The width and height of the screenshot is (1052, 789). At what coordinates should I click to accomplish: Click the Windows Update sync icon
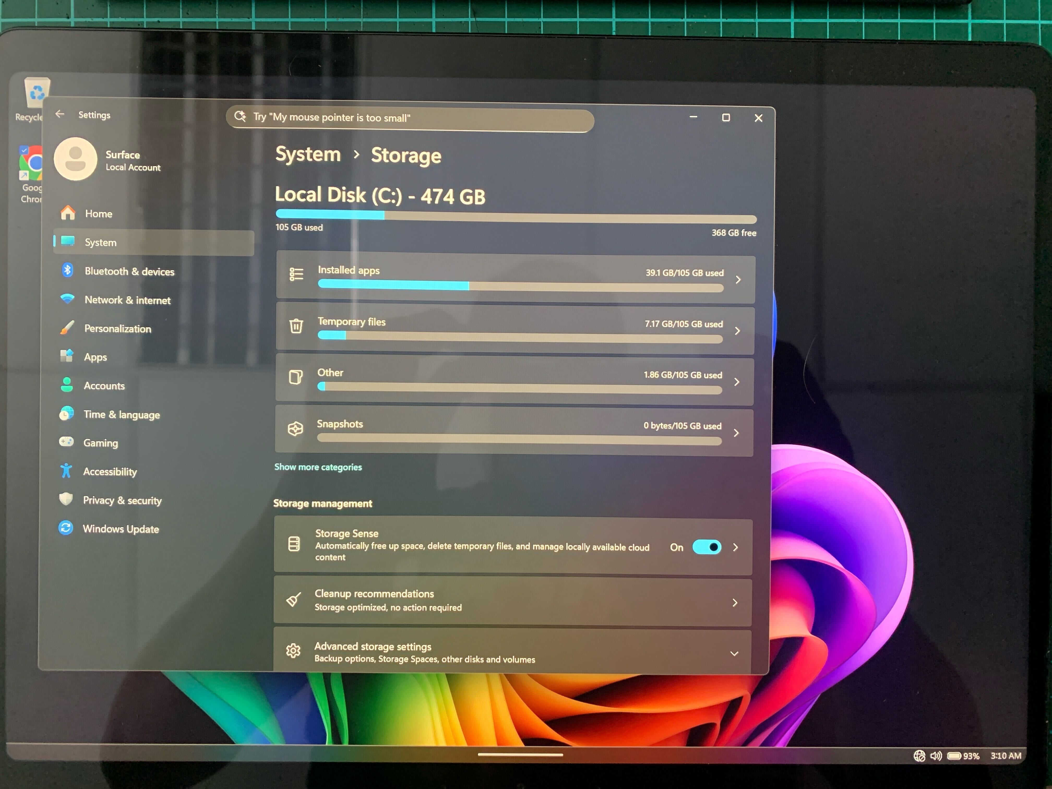66,528
